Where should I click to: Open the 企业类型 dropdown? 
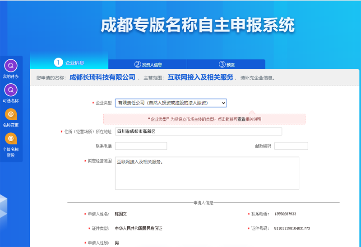(171, 103)
